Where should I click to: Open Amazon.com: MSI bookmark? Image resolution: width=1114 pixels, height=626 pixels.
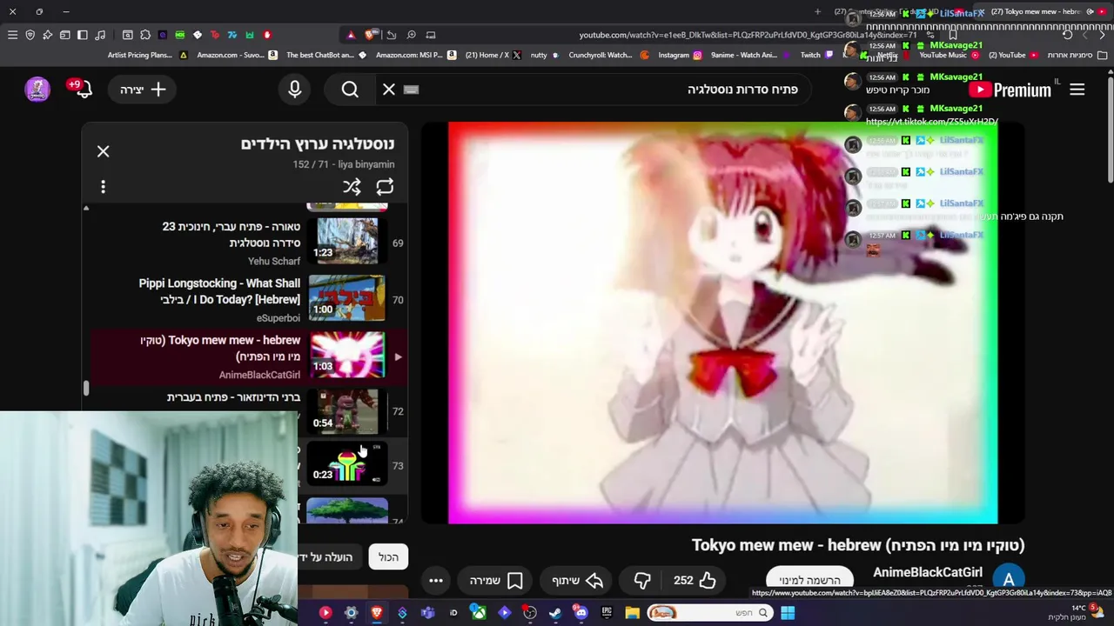coord(416,55)
